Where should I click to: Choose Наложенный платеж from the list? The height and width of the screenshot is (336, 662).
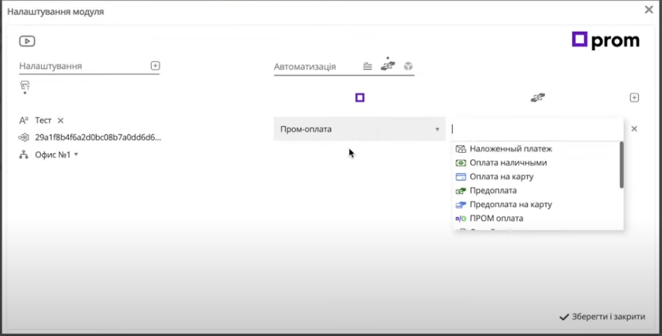510,149
